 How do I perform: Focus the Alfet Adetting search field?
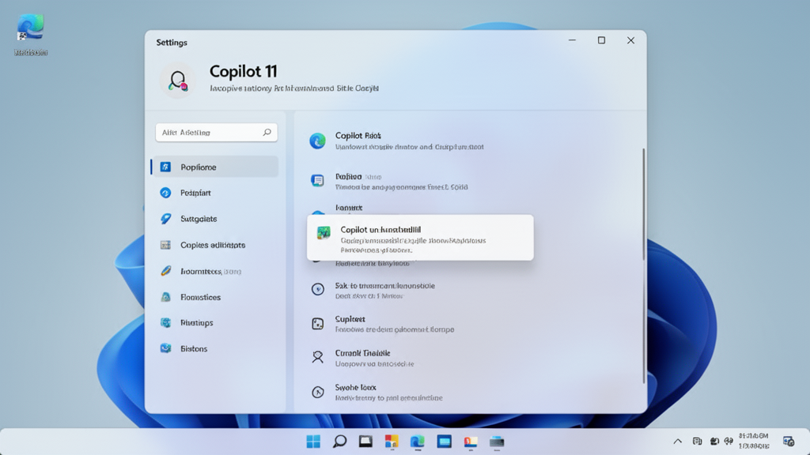pos(216,133)
